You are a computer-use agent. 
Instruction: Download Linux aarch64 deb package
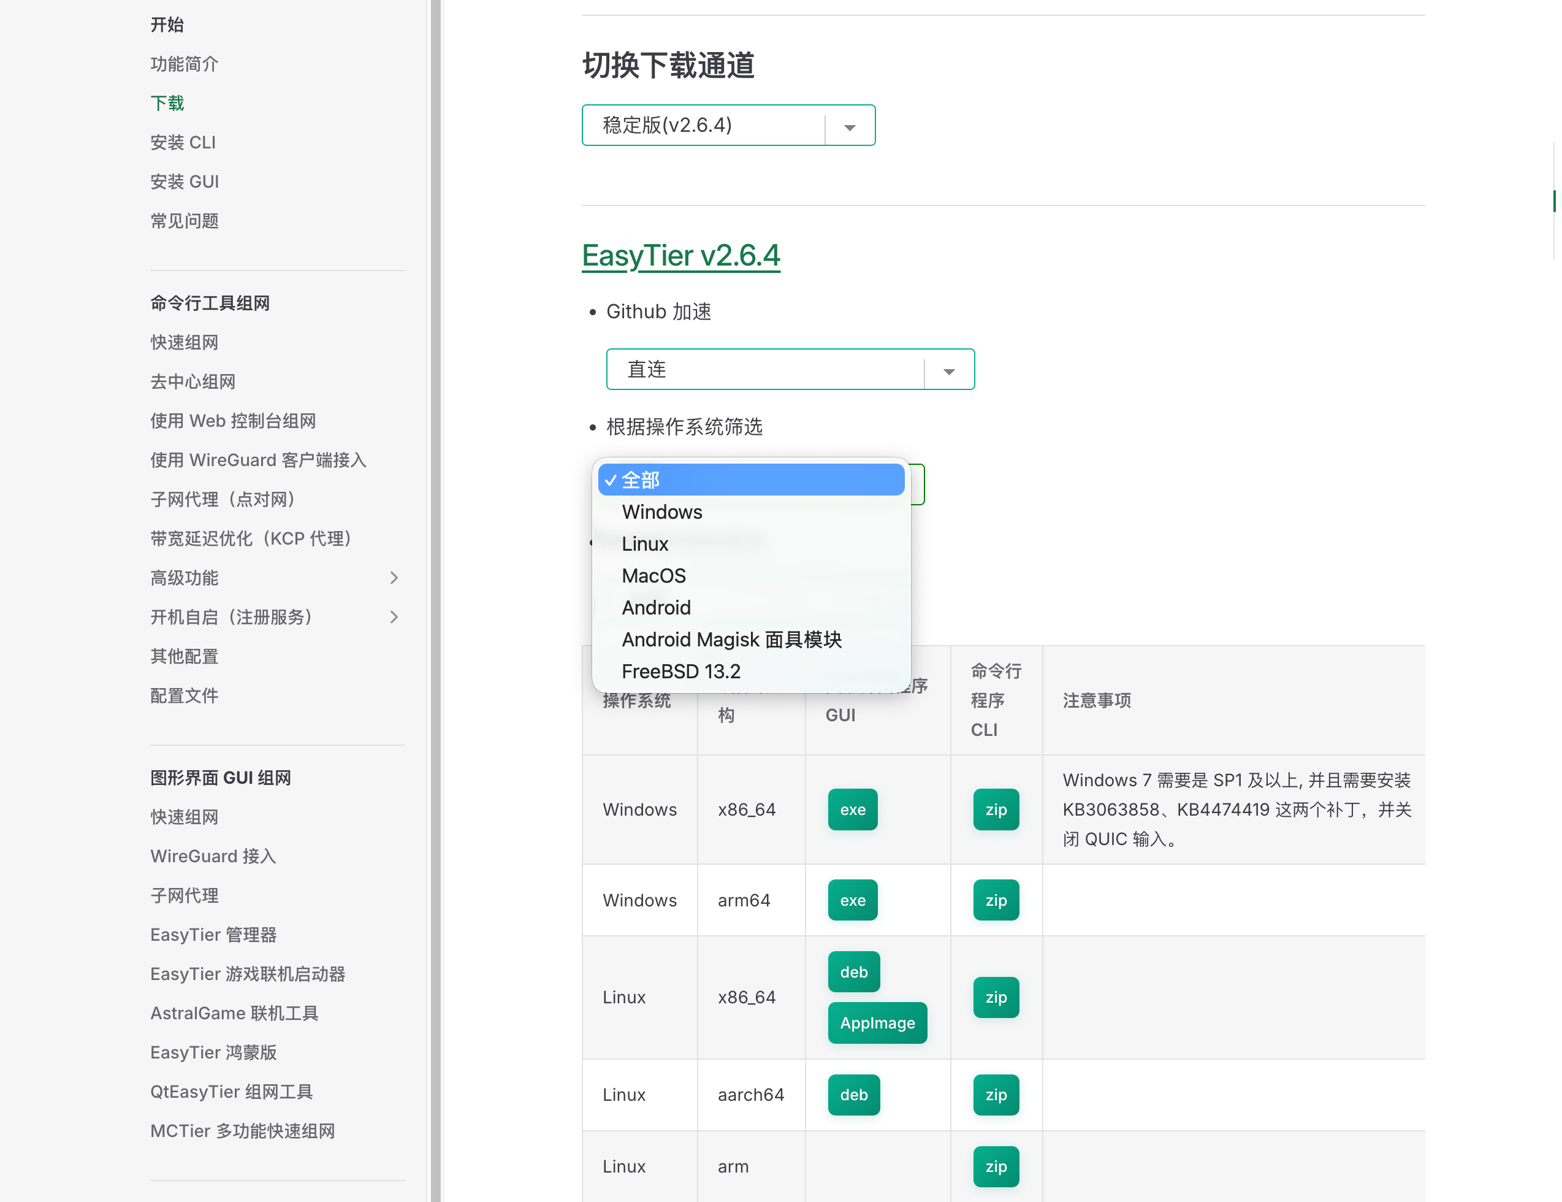coord(854,1095)
